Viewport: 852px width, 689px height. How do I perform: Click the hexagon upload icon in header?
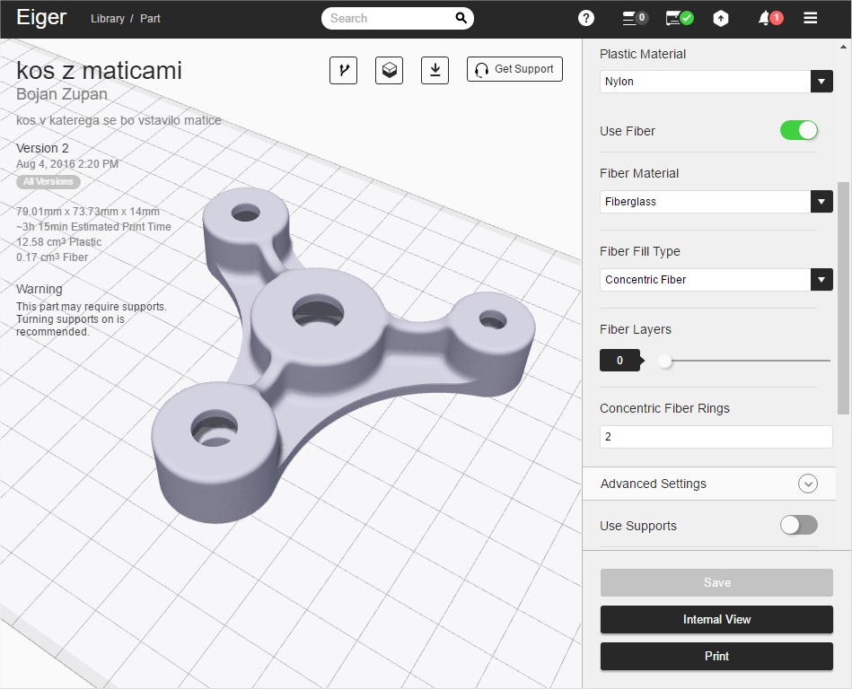coord(720,18)
